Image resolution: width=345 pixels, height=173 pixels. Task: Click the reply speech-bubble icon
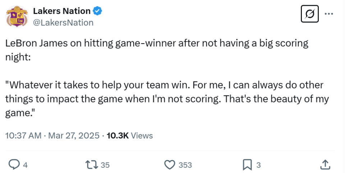(14, 165)
